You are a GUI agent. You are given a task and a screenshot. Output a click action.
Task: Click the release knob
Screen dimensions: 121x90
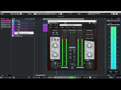click(55, 55)
